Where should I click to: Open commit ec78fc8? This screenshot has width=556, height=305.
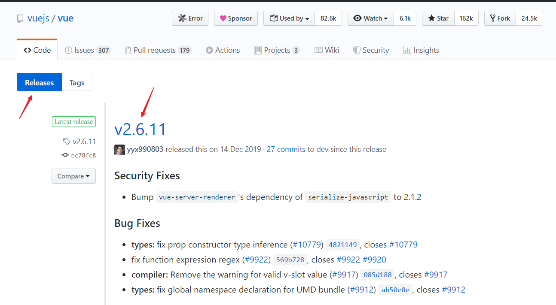click(79, 155)
